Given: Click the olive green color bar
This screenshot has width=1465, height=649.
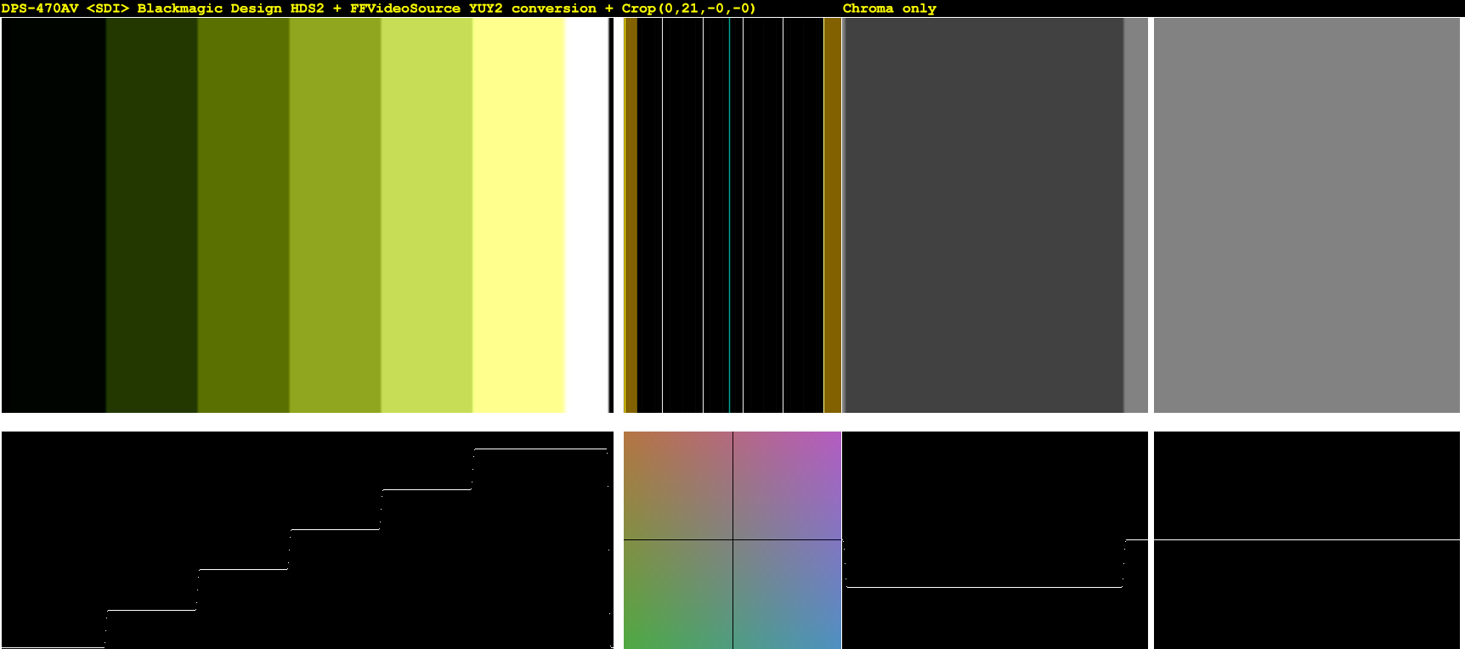Looking at the screenshot, I should 244,215.
